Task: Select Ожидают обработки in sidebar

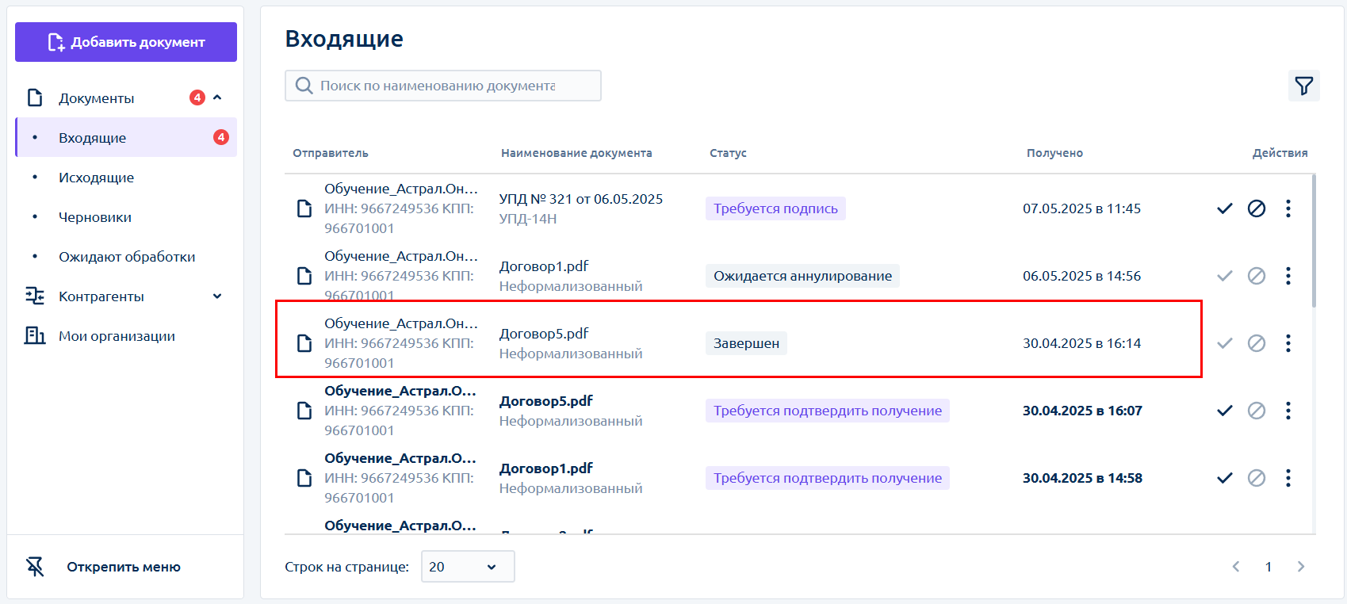Action: (126, 257)
